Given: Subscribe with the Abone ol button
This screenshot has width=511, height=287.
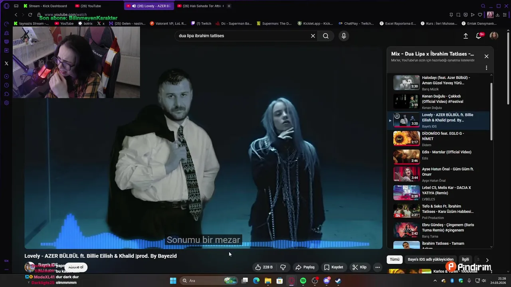Looking at the screenshot, I should tap(76, 267).
